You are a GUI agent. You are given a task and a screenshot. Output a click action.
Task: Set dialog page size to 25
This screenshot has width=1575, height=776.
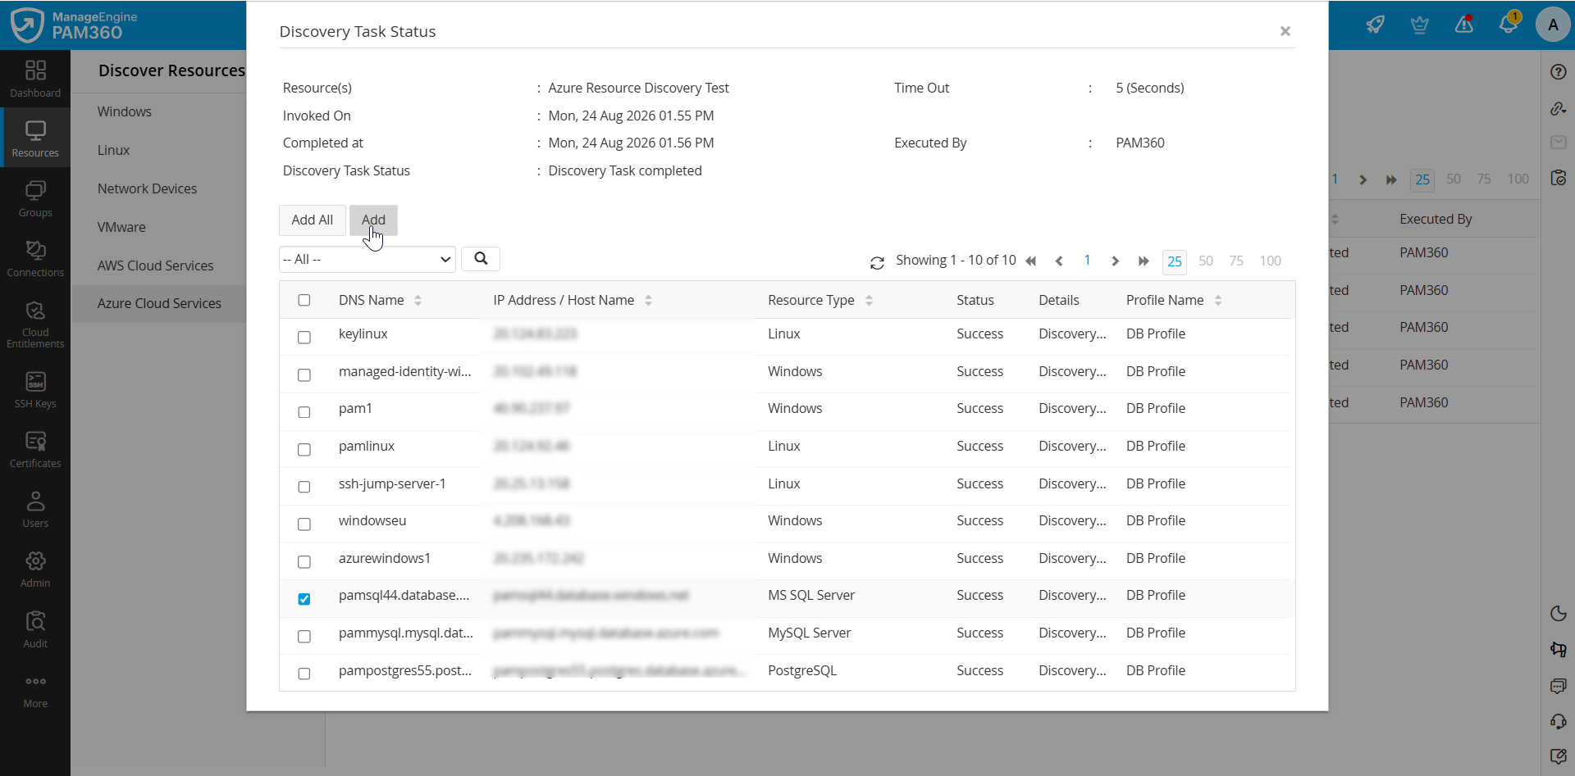click(x=1175, y=261)
